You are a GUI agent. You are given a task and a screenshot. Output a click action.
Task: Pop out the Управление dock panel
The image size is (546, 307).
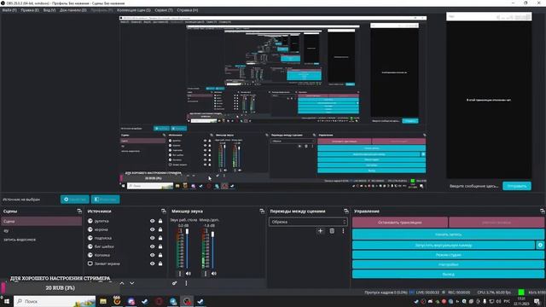tap(543, 211)
